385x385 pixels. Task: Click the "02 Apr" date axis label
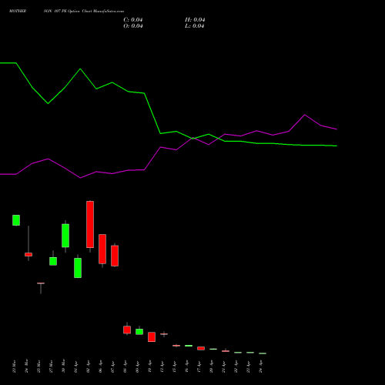[x=88, y=367]
